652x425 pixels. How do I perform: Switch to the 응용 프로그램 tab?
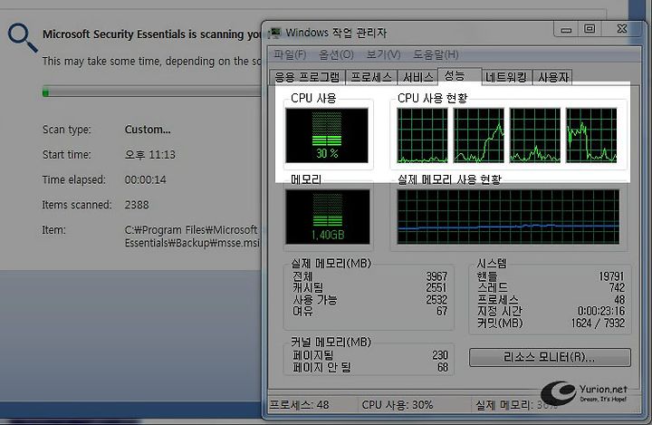(307, 77)
